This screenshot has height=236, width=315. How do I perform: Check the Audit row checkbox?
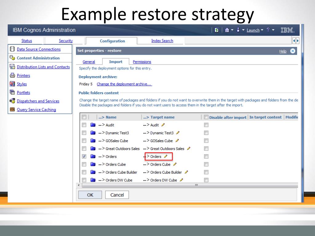(x=84, y=125)
